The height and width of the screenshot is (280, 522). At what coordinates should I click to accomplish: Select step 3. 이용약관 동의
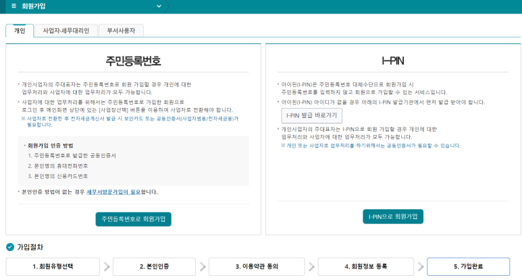(257, 267)
